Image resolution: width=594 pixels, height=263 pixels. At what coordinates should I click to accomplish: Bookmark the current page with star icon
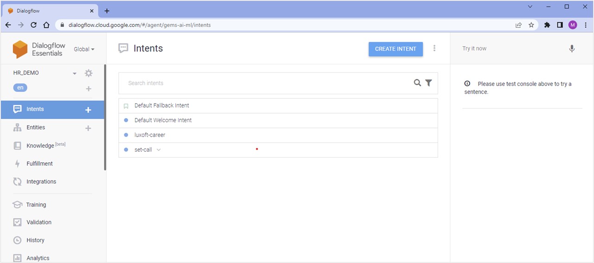(x=531, y=25)
